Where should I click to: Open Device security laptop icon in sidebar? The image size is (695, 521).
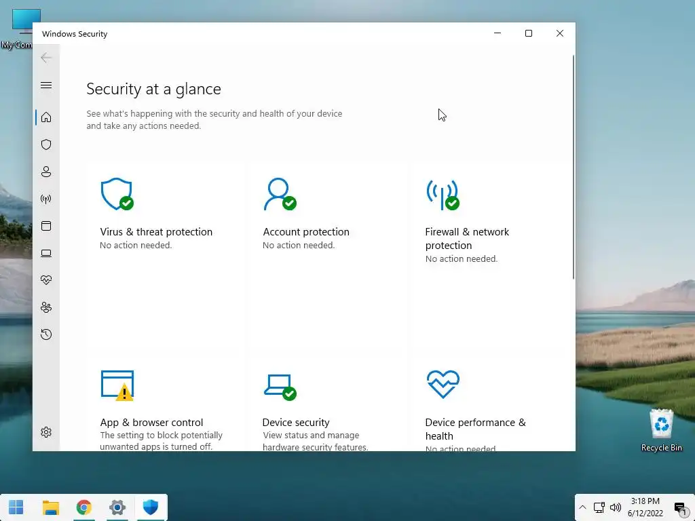click(46, 254)
